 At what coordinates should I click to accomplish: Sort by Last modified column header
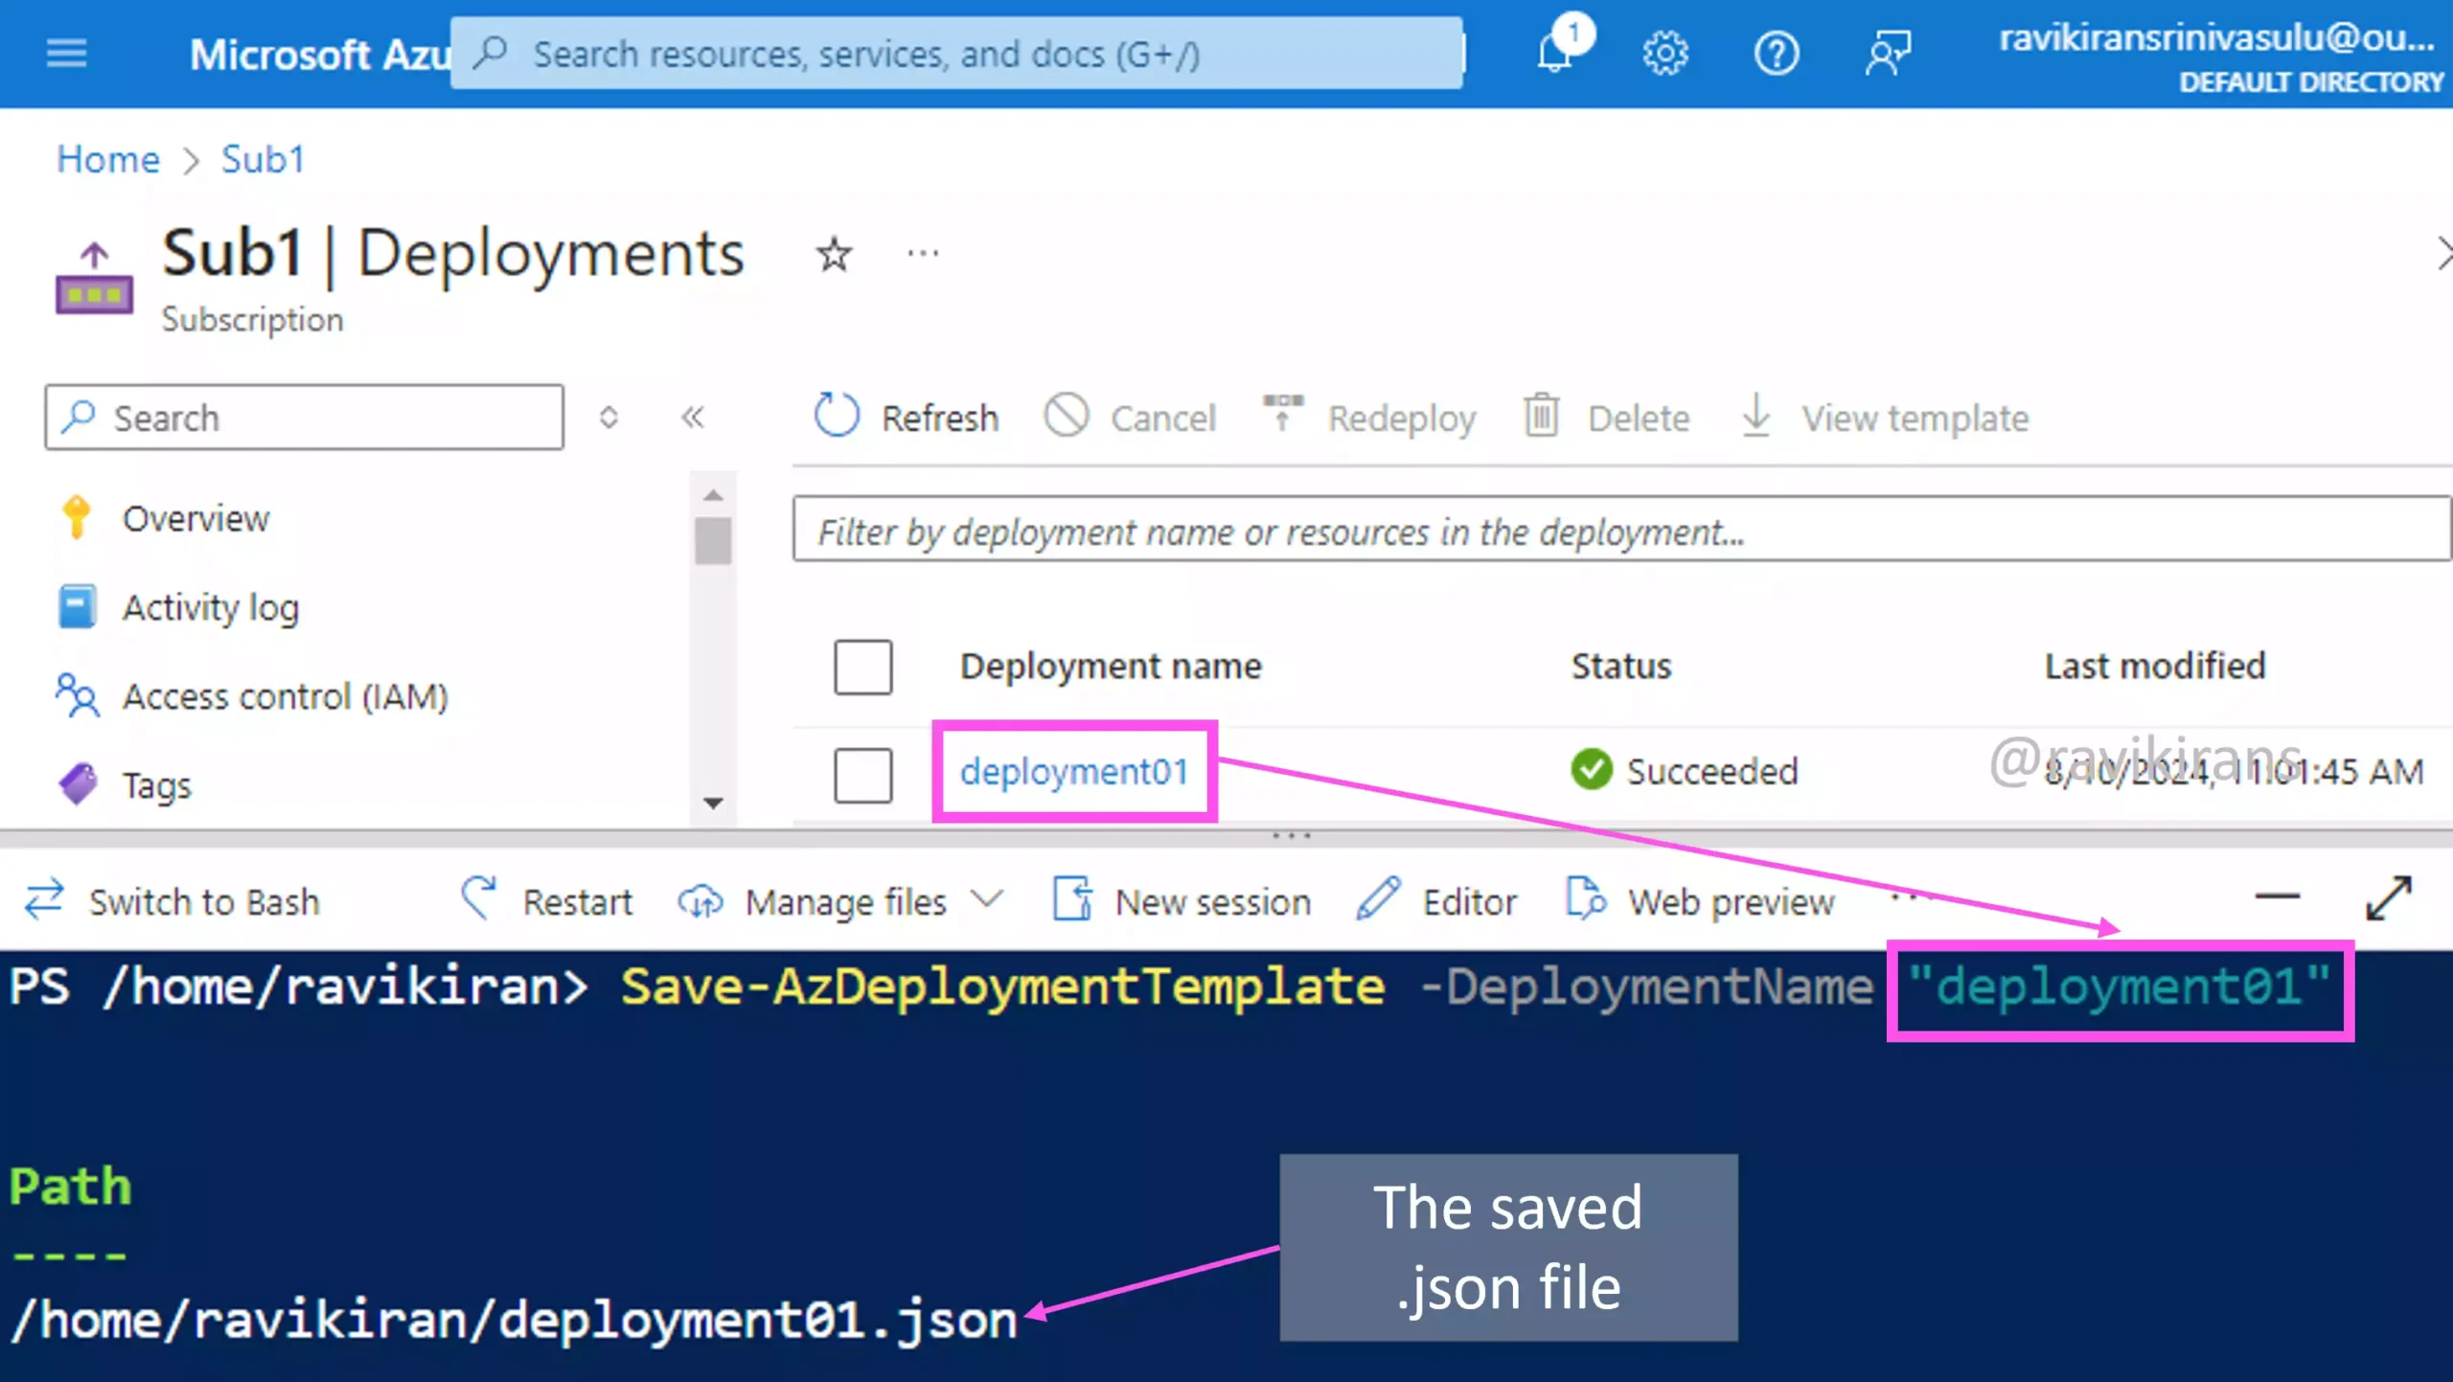point(2155,666)
